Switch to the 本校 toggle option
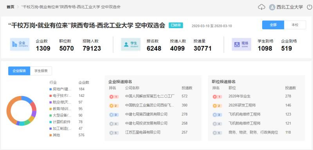The width and height of the screenshot is (313, 150). pos(295,25)
